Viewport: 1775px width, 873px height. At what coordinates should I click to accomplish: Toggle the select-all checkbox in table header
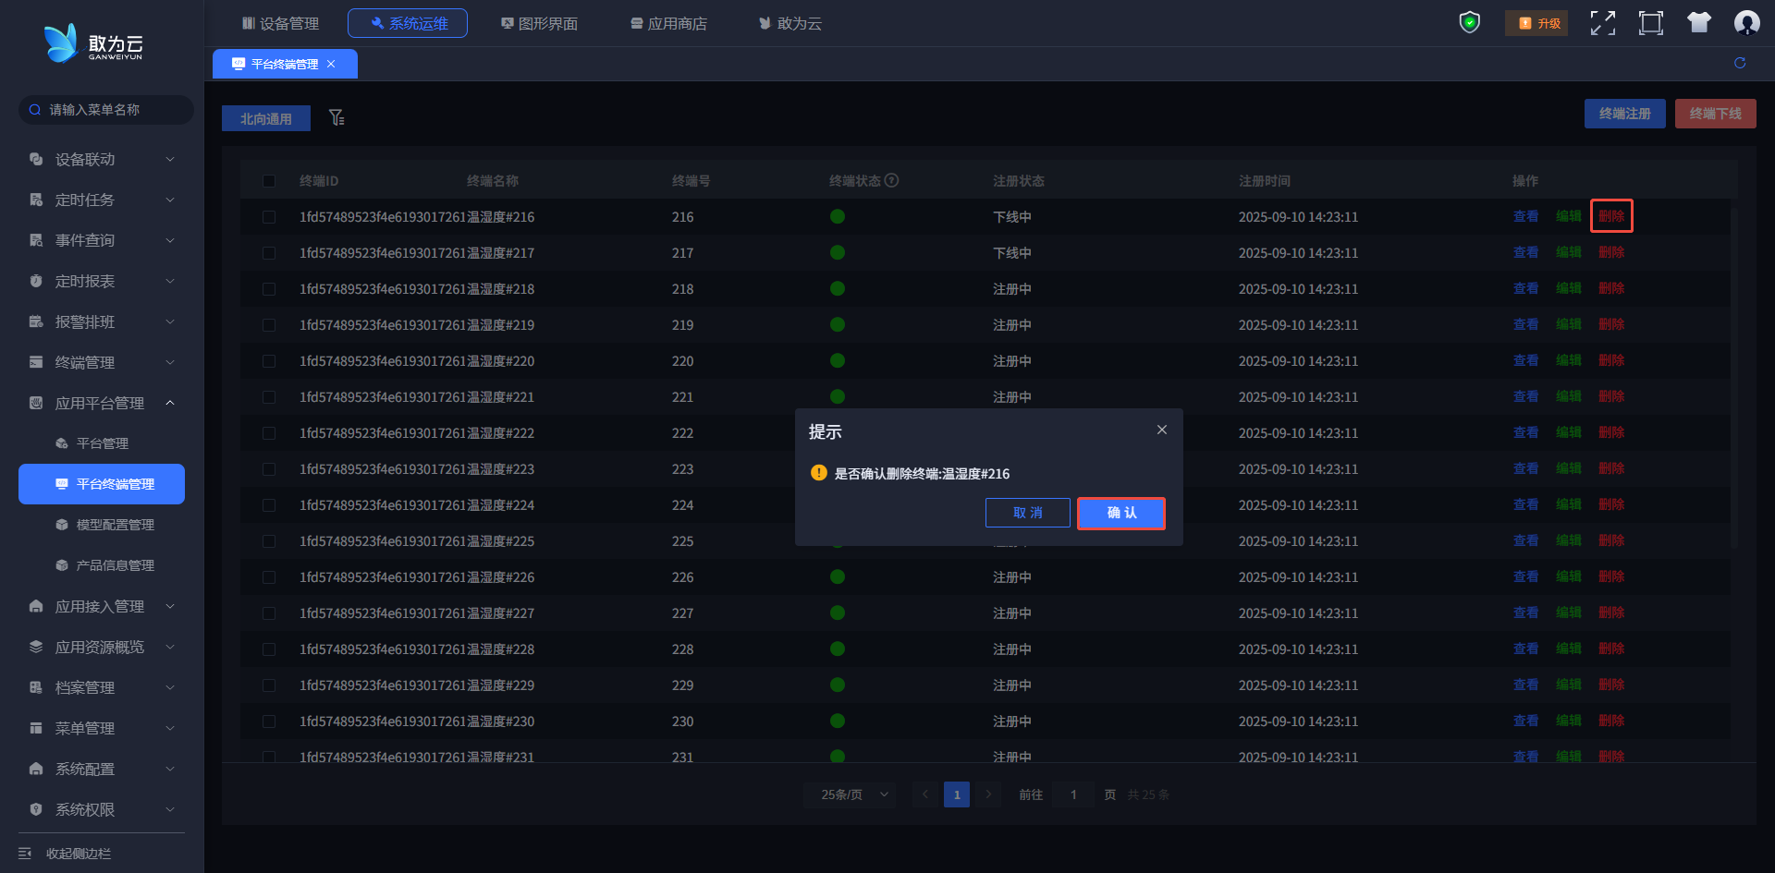point(269,181)
